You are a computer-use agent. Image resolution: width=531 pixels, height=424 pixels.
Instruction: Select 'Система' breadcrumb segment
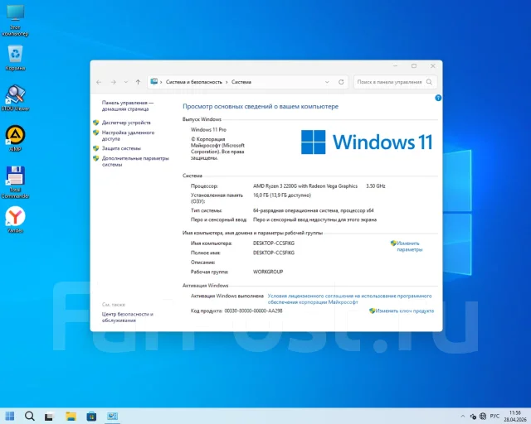coord(241,82)
